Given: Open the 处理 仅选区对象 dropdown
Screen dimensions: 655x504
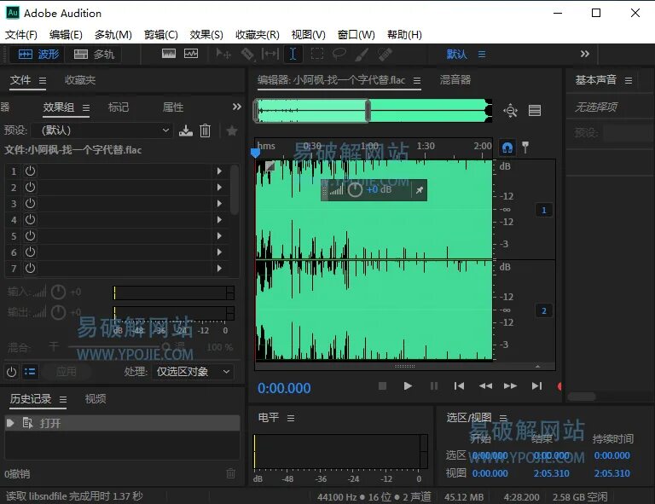Looking at the screenshot, I should (193, 372).
